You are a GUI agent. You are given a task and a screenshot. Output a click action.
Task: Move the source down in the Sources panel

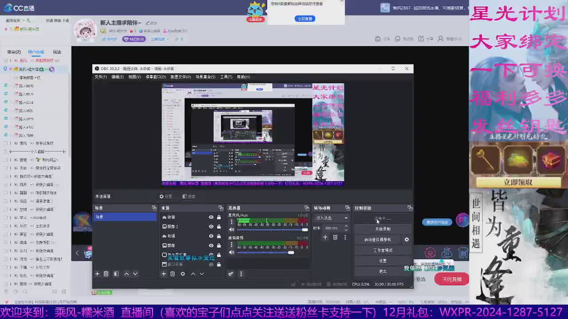[202, 274]
